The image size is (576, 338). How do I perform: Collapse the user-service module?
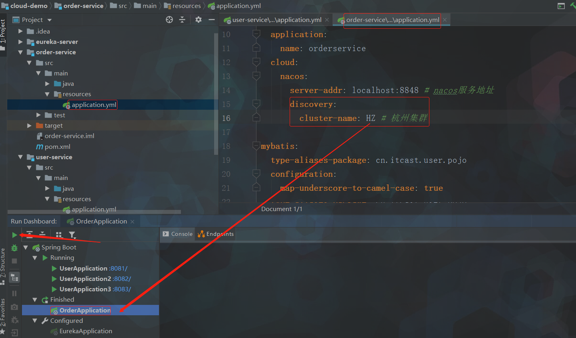20,157
